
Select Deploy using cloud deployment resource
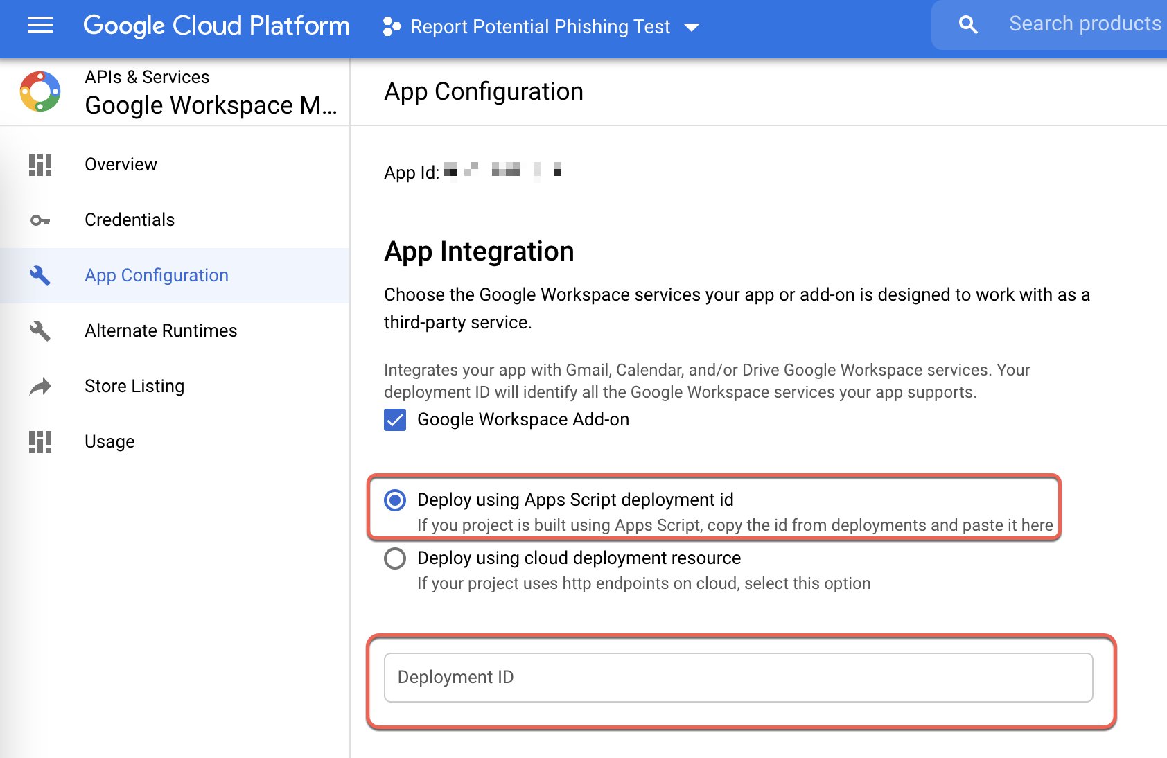pyautogui.click(x=395, y=558)
